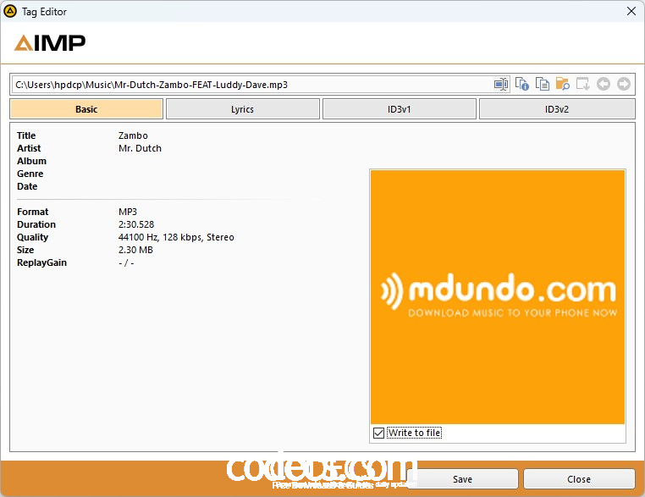Click the Title value Zambo
645x497 pixels.
coord(133,135)
